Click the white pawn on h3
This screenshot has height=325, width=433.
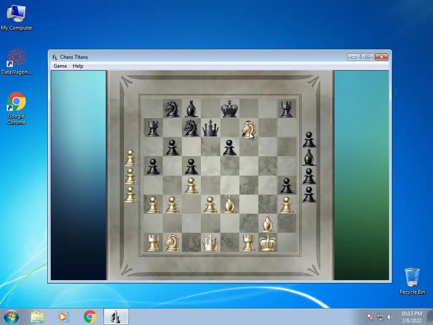click(287, 205)
